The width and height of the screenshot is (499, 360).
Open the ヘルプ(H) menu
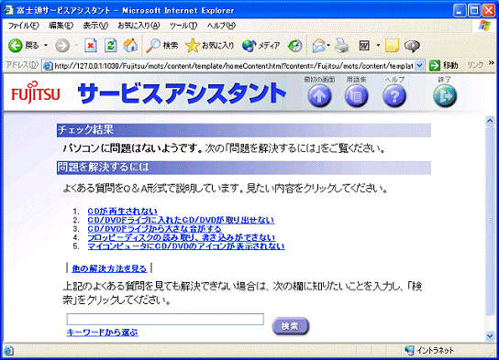[221, 26]
